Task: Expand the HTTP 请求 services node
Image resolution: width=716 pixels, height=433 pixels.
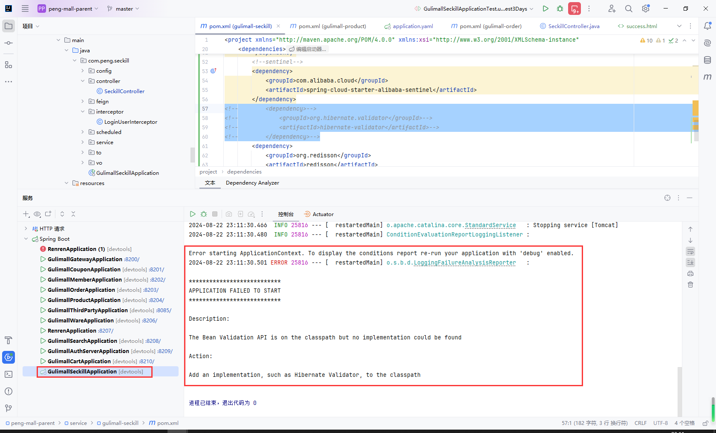Action: pyautogui.click(x=26, y=228)
